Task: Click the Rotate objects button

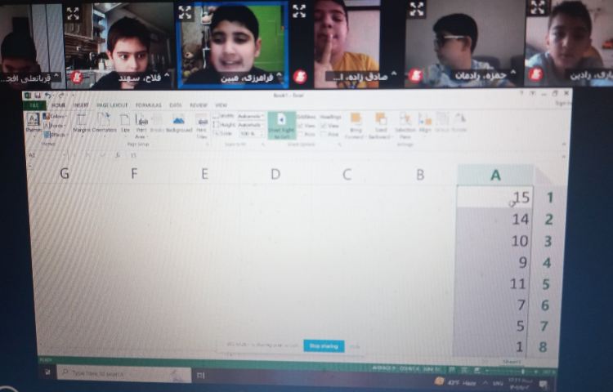Action: point(459,122)
